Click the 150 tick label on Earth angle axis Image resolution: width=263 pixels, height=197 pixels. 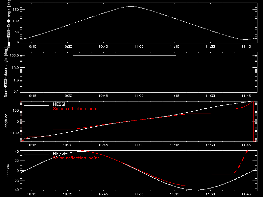click(x=16, y=10)
